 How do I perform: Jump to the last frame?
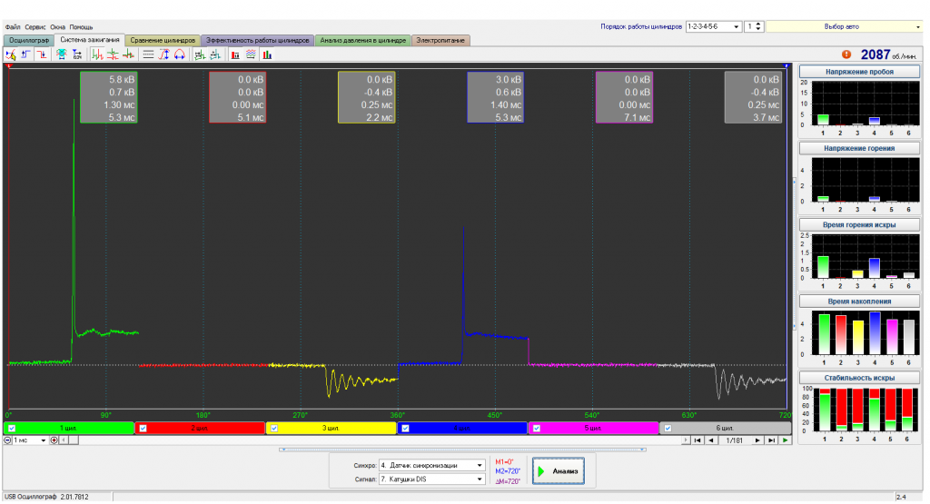771,440
